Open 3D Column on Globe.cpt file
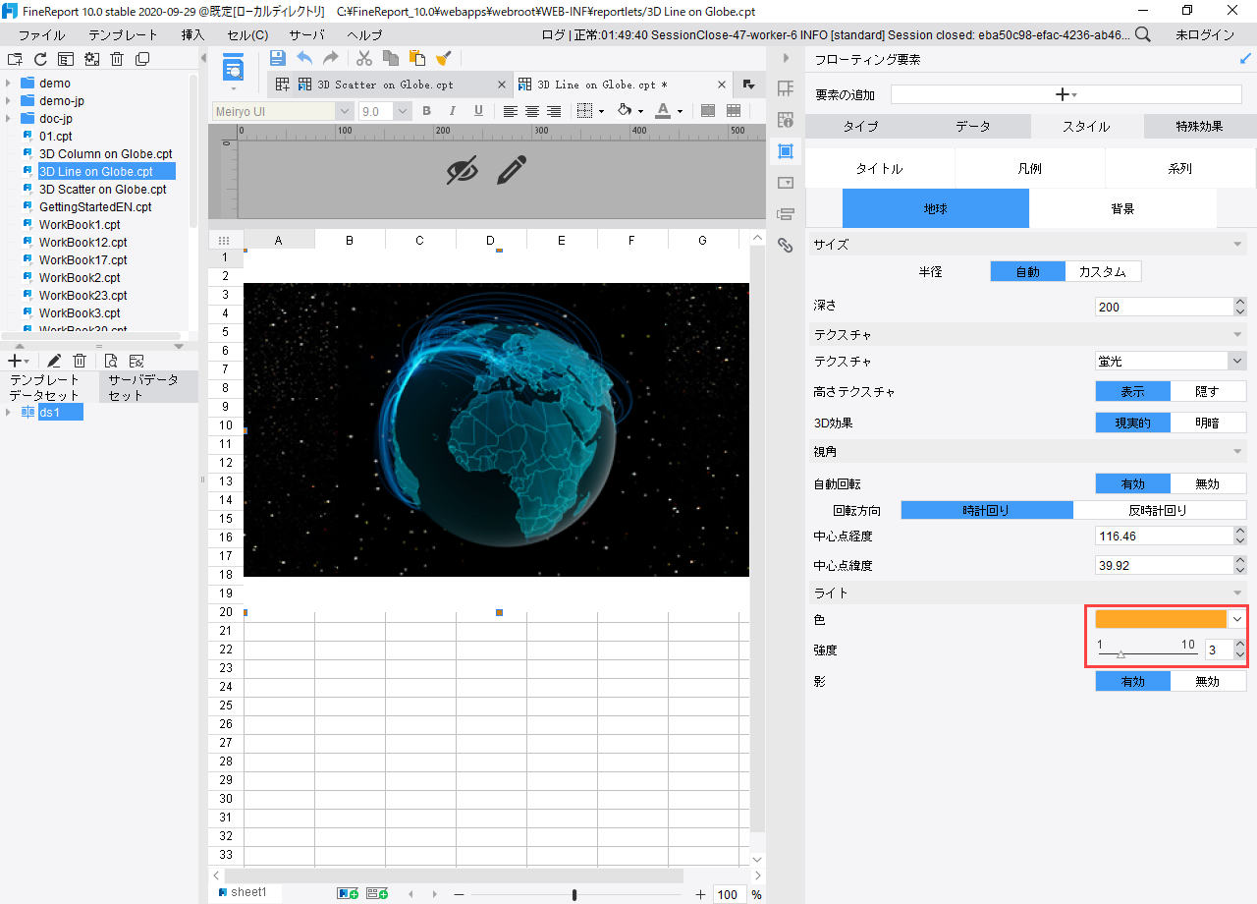The image size is (1257, 904). point(106,154)
